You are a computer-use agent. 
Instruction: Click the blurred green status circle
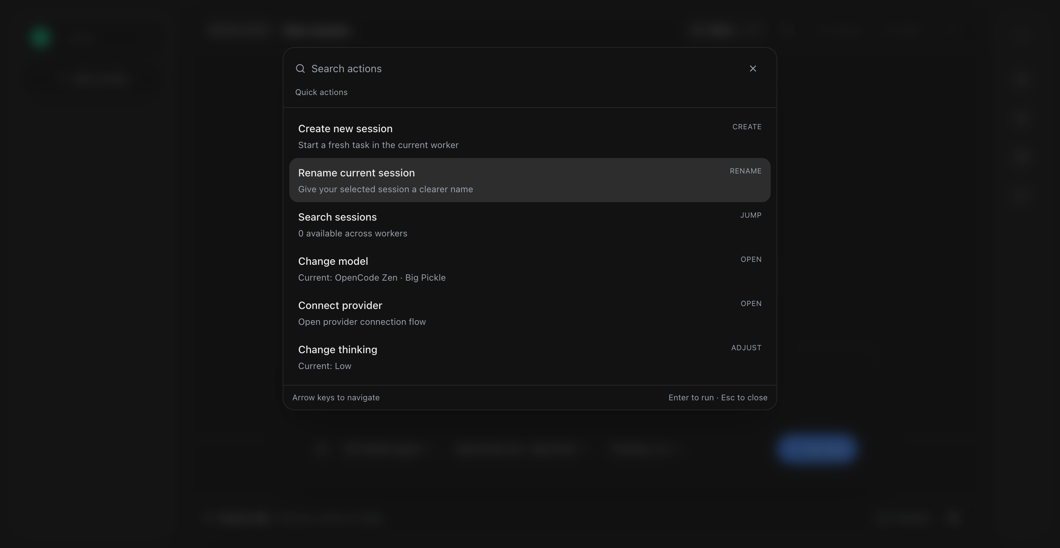coord(40,38)
